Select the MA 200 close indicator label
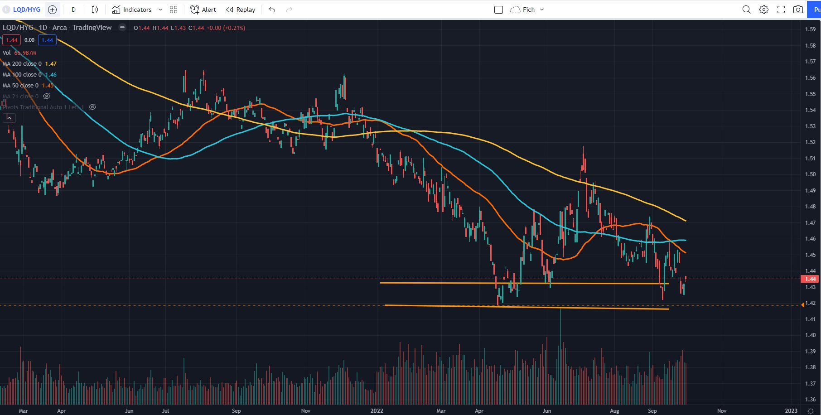Image resolution: width=821 pixels, height=415 pixels. point(22,64)
